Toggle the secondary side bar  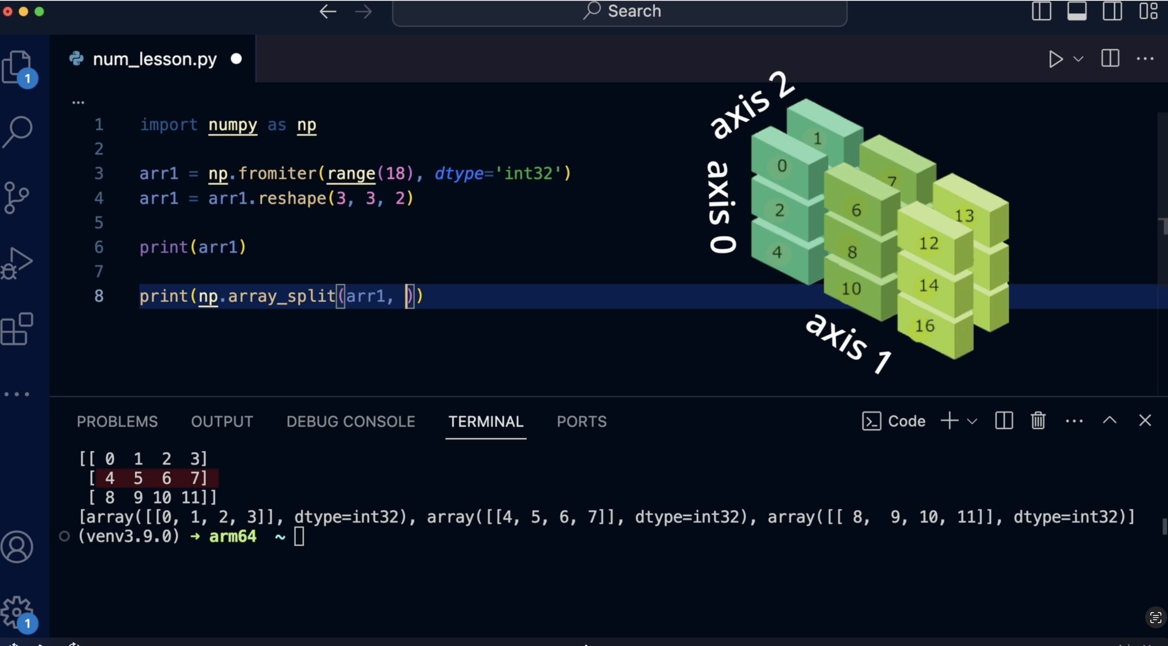(1113, 11)
